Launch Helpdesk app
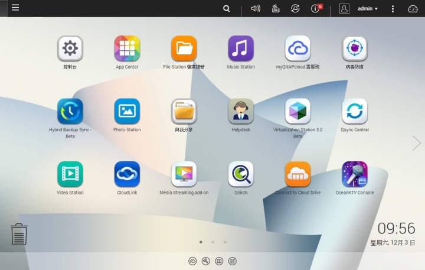This screenshot has width=425, height=270. [241, 111]
